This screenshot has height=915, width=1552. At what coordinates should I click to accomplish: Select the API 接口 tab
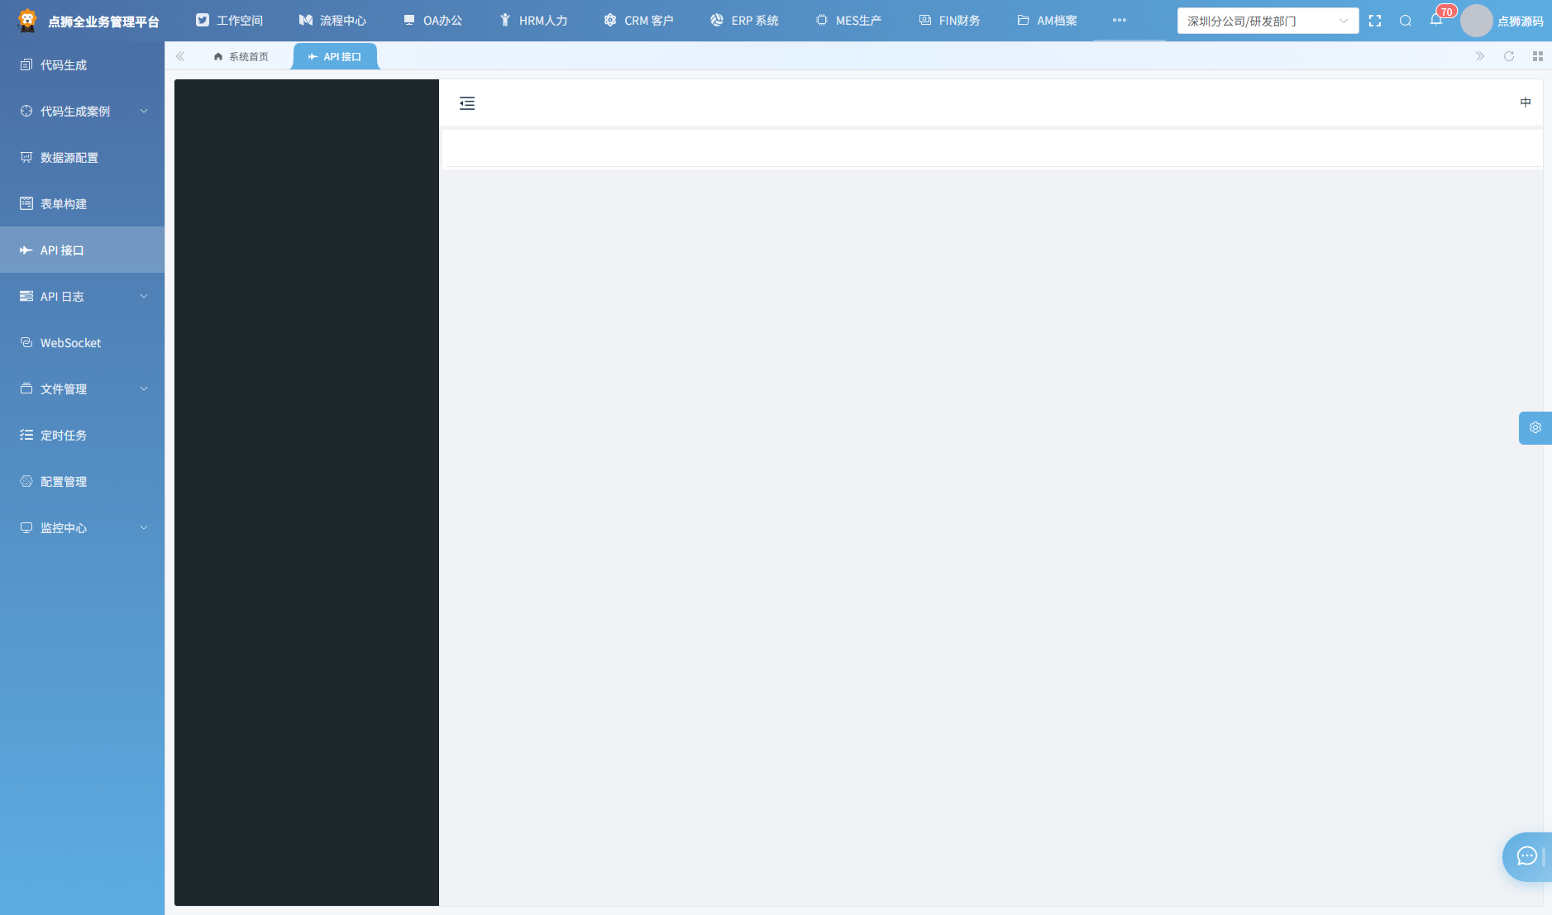click(x=335, y=56)
